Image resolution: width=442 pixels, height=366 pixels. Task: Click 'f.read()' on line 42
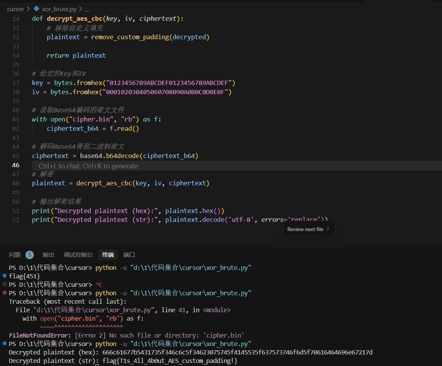tap(124, 128)
